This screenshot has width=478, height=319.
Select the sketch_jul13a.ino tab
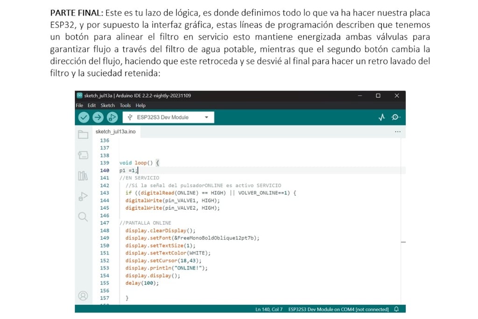point(116,132)
